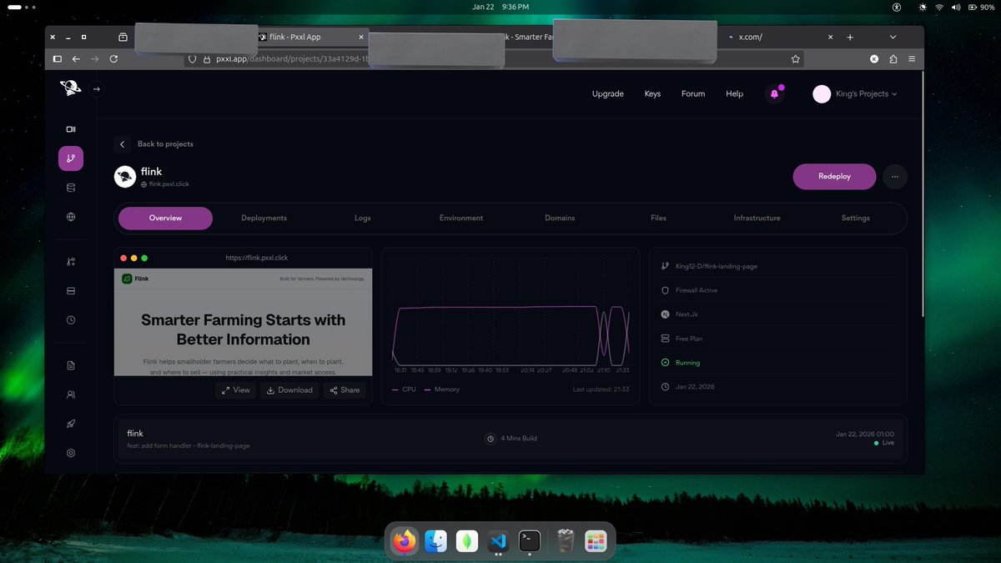This screenshot has height=563, width=1001.
Task: Click the Upgrade link in the header
Action: 608,94
